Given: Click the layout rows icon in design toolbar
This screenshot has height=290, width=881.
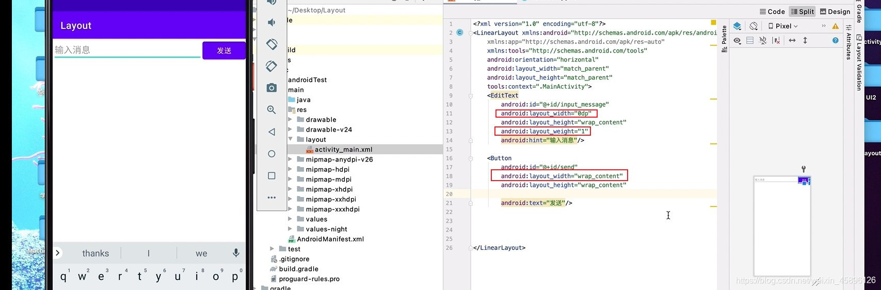Looking at the screenshot, I should click(750, 40).
